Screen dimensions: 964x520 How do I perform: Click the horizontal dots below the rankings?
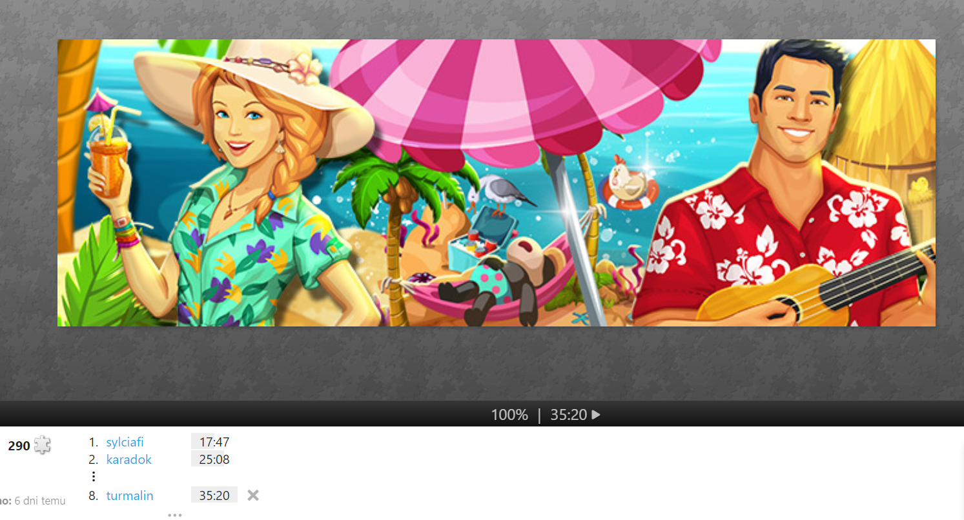point(175,515)
